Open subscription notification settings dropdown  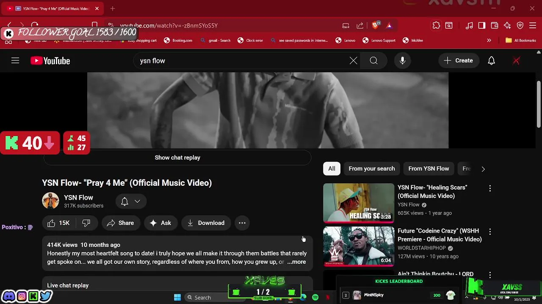(x=131, y=201)
